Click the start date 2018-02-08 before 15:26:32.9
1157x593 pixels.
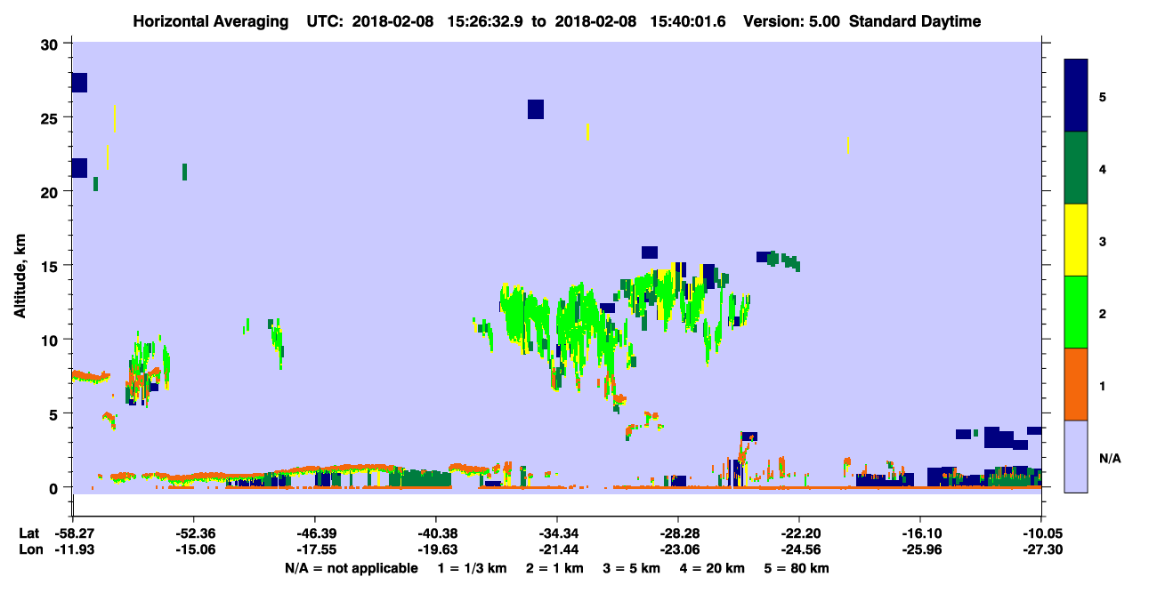click(x=394, y=21)
